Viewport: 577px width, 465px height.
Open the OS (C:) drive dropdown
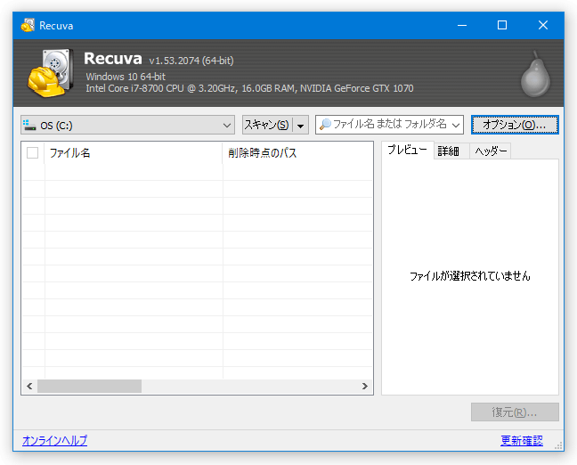(127, 126)
